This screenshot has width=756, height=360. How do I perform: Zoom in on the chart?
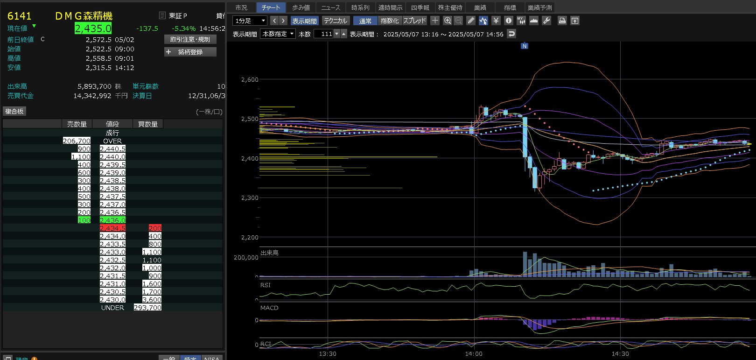pos(448,21)
